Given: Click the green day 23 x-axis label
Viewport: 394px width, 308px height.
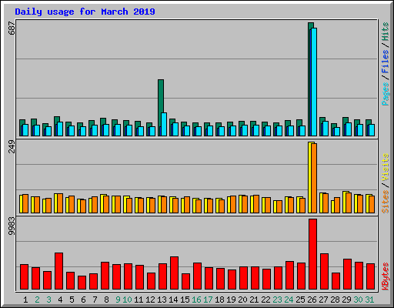Looking at the screenshot, I should [277, 300].
